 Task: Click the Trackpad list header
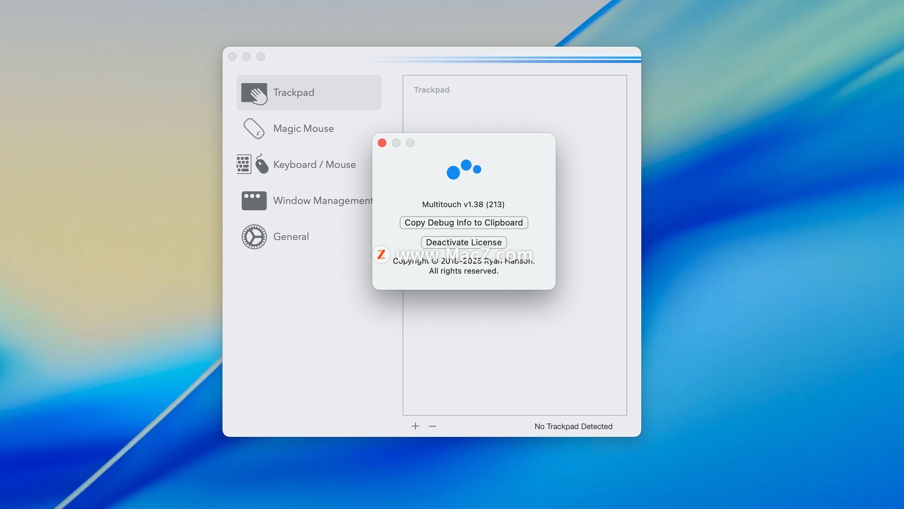(x=431, y=90)
